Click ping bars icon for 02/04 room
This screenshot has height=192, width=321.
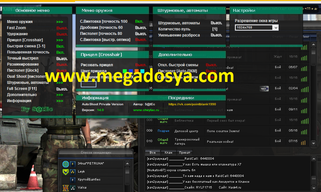point(305,89)
